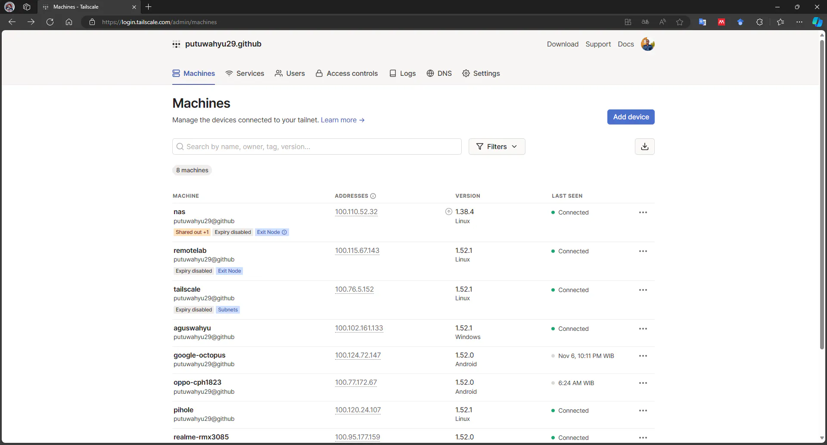The width and height of the screenshot is (827, 445).
Task: Go back to the previous page
Action: click(x=12, y=22)
